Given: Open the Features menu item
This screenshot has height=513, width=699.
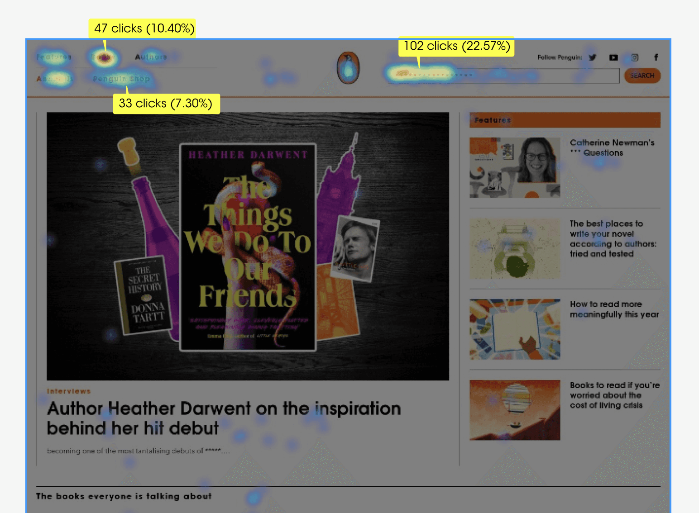Looking at the screenshot, I should click(54, 57).
